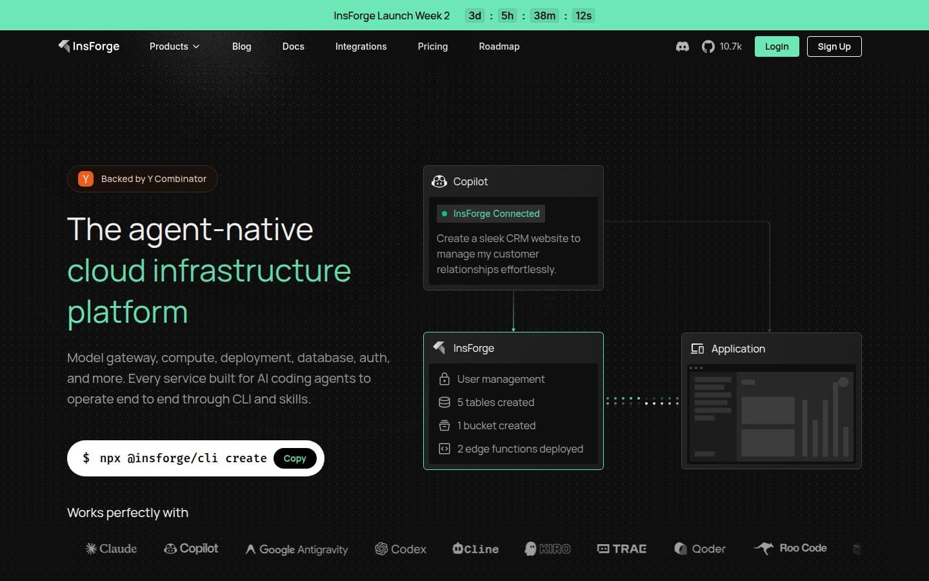The width and height of the screenshot is (929, 581).
Task: Click the Sign Up button
Action: point(834,46)
